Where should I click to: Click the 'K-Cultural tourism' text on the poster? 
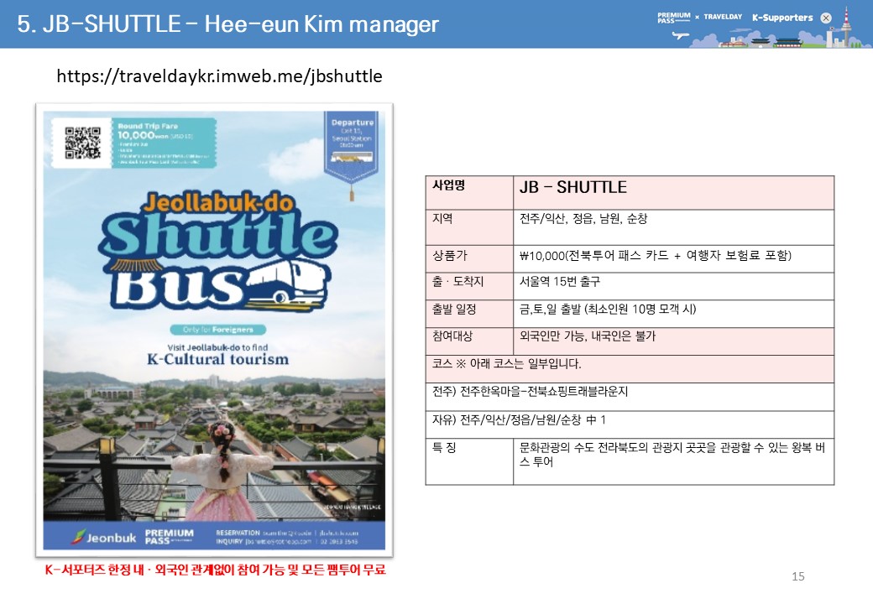217,359
